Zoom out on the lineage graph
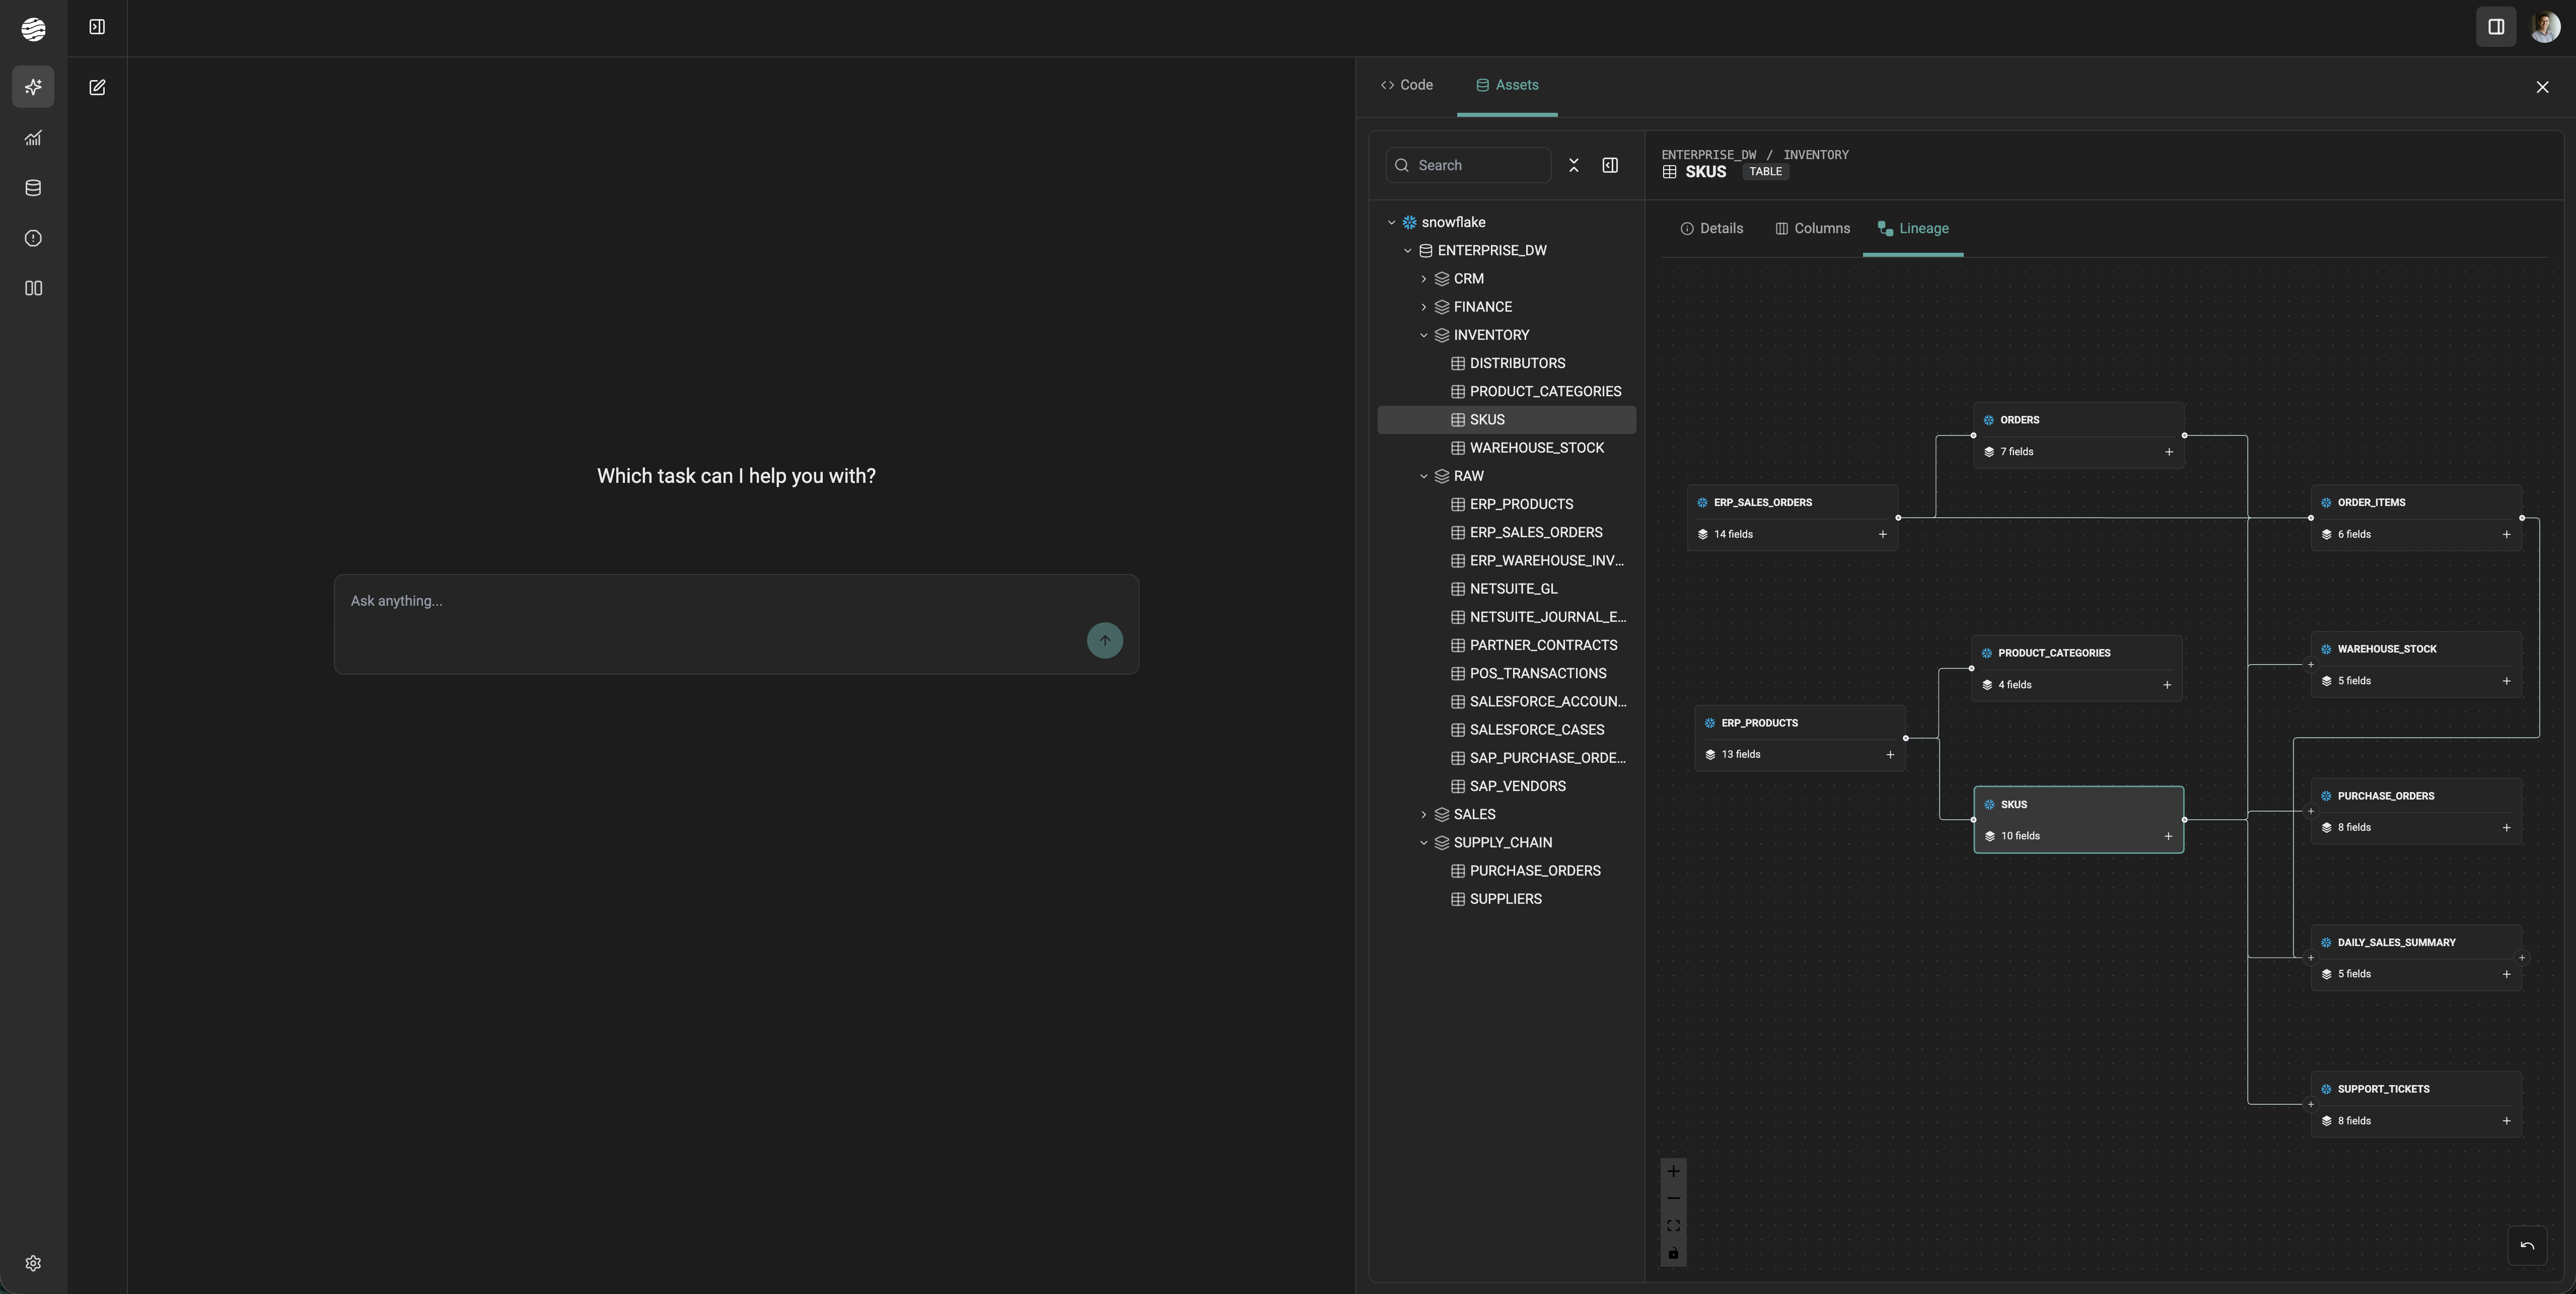This screenshot has height=1294, width=2576. (1673, 1198)
